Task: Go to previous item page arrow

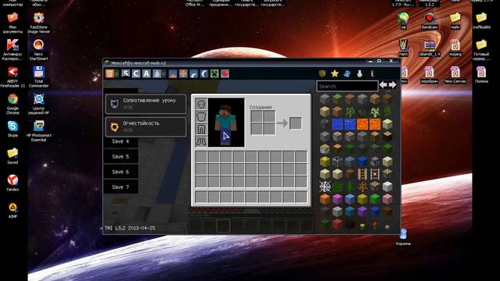Action: pyautogui.click(x=383, y=85)
